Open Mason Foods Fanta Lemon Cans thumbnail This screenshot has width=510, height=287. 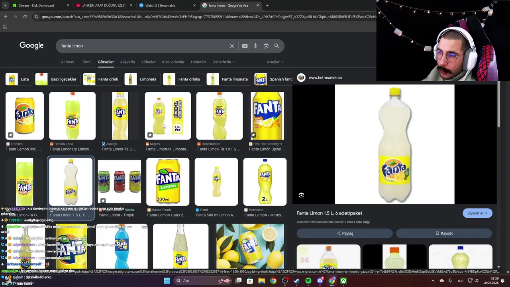click(168, 182)
